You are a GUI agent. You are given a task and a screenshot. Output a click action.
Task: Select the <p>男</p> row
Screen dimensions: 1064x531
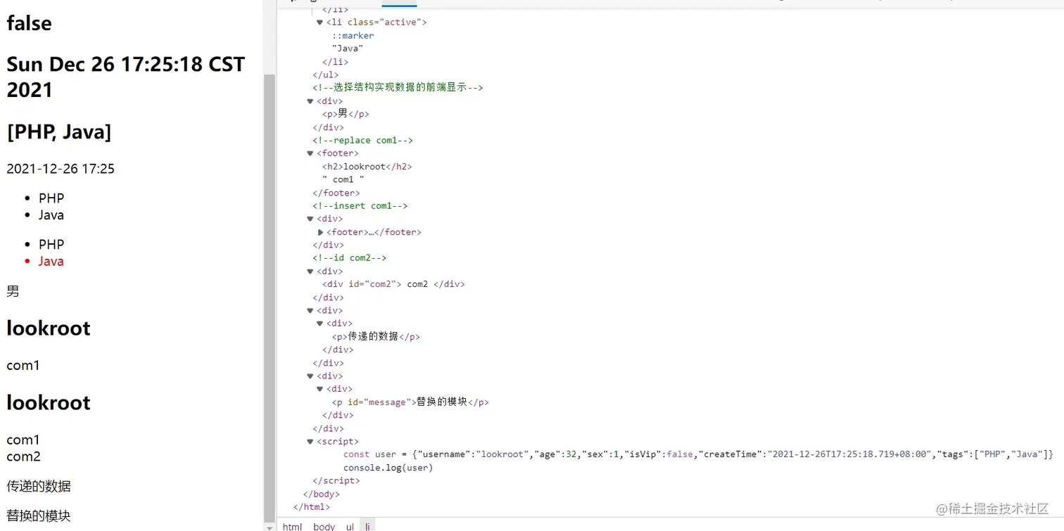(x=346, y=114)
